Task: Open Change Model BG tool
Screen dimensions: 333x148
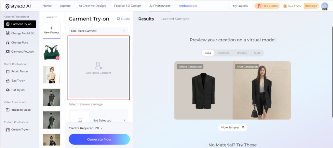Action: coord(20,33)
